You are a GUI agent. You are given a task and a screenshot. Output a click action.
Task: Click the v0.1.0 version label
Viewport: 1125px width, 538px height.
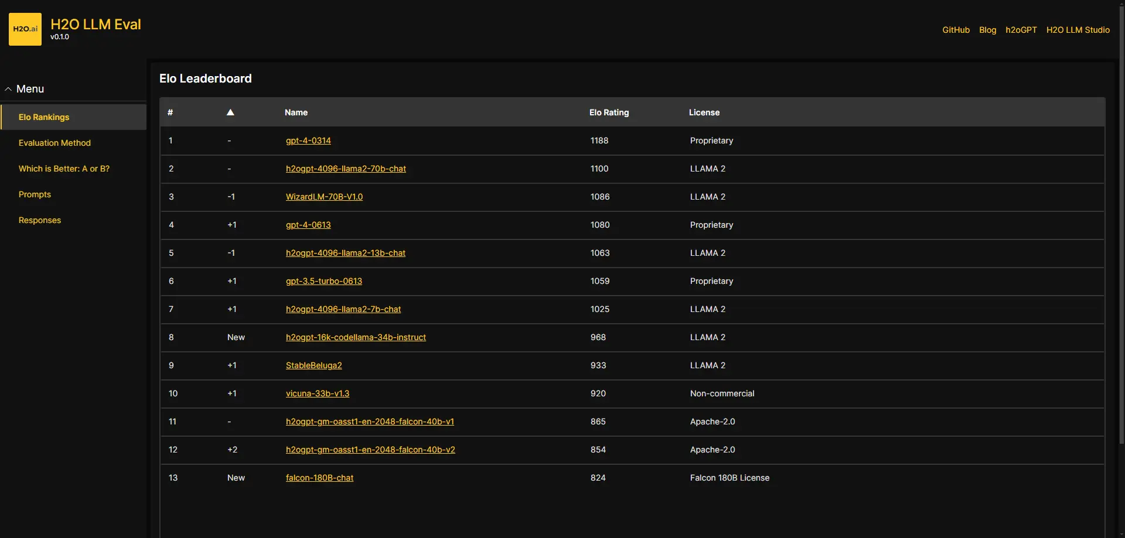60,37
